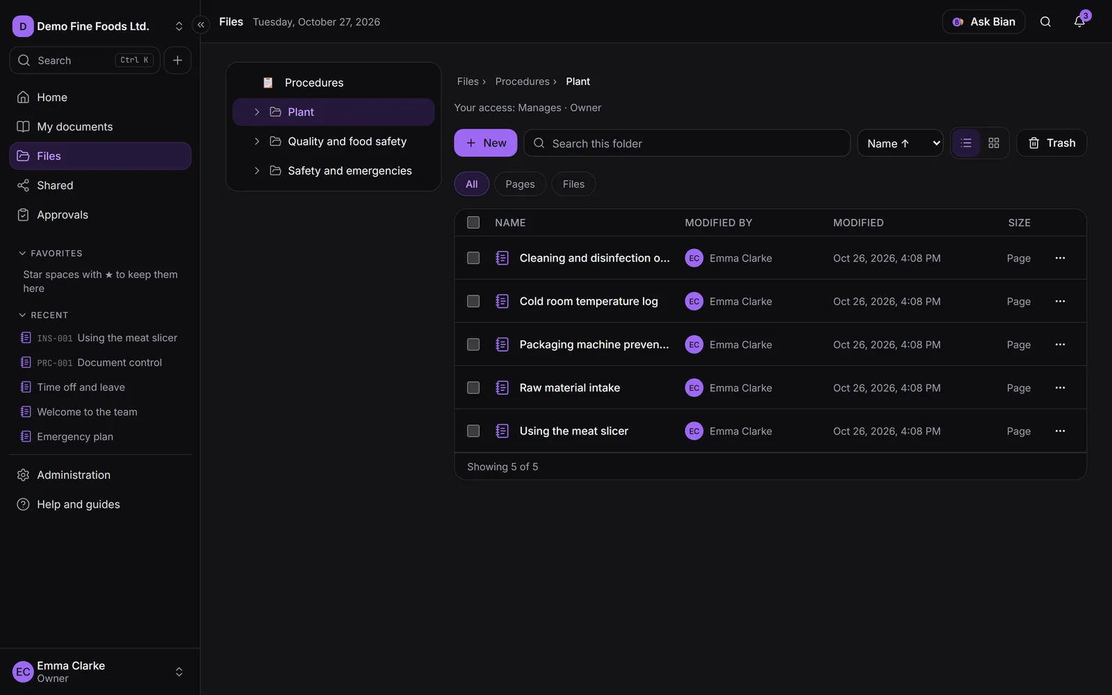Filter by the Files tab
The height and width of the screenshot is (695, 1112).
[x=573, y=184]
